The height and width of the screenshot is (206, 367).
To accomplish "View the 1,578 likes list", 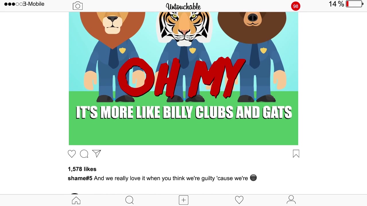I will 82,169.
